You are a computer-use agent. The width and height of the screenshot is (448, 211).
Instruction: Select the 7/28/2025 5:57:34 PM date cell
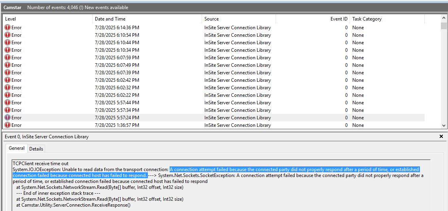click(x=117, y=110)
